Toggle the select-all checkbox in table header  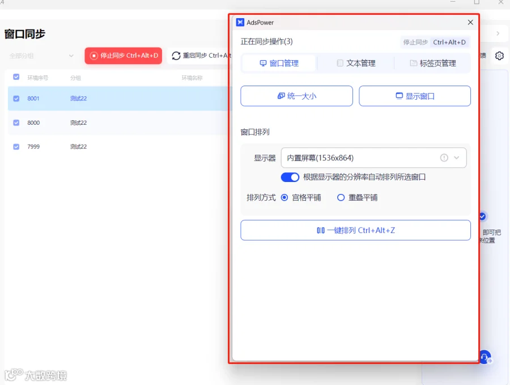tap(16, 77)
